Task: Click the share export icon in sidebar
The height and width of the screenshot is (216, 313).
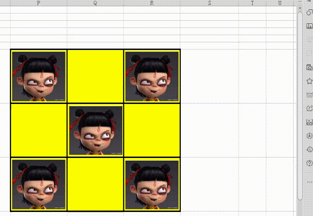Action: (x=309, y=108)
